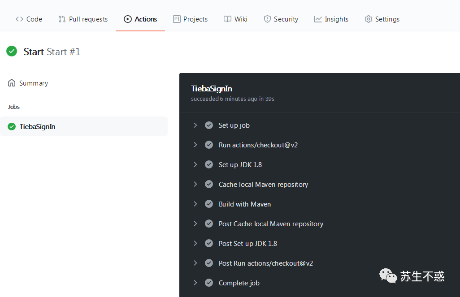Click the 'Complete job' step label
The width and height of the screenshot is (460, 297).
(x=239, y=283)
